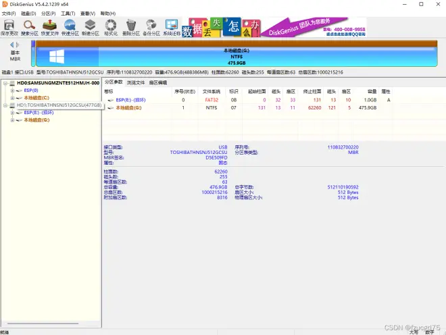Click the HD0 SAMSUNG disk drive icon
Screen dimensions: 446x335
(12, 83)
